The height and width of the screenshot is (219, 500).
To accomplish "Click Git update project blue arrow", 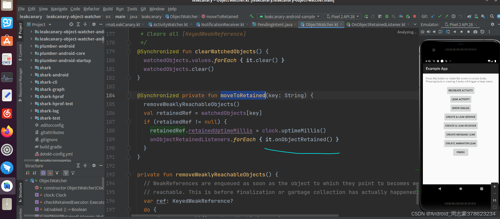I will click(433, 16).
